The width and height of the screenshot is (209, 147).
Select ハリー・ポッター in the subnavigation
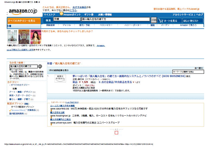133,25
